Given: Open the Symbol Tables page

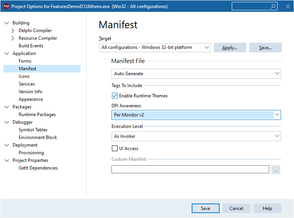Looking at the screenshot, I should 33,130.
